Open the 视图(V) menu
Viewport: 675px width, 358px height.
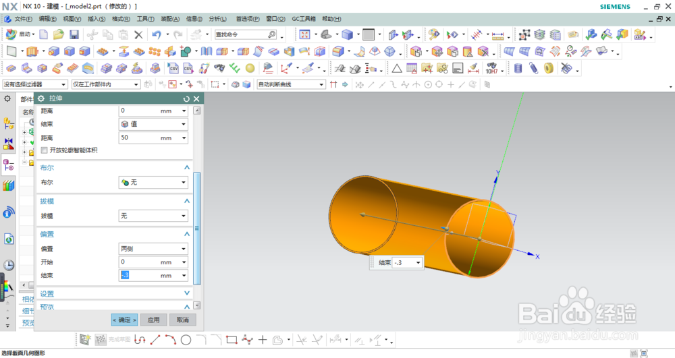coord(72,19)
